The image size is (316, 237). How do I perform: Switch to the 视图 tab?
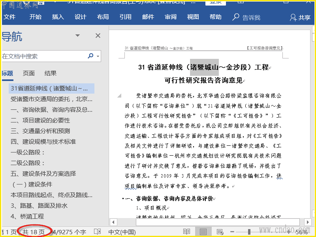click(x=193, y=17)
